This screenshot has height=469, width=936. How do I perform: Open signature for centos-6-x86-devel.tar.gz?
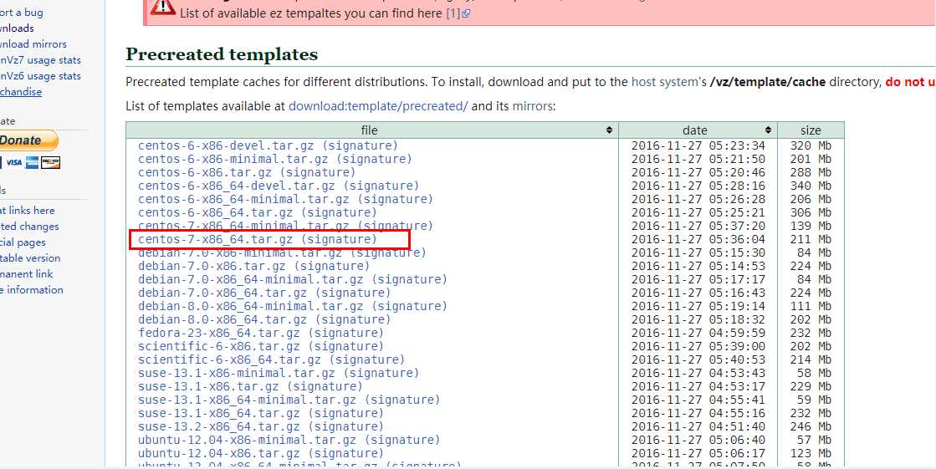click(361, 145)
